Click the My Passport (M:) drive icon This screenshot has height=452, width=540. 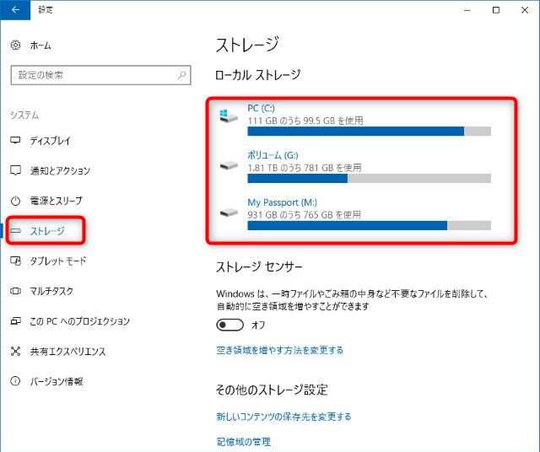tap(229, 213)
